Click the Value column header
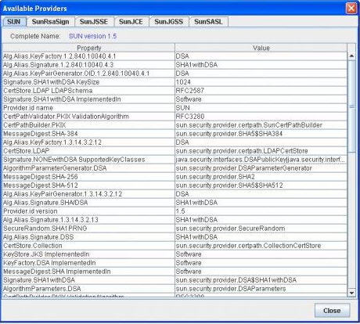Image resolution: width=360 pixels, height=324 pixels. tap(261, 48)
